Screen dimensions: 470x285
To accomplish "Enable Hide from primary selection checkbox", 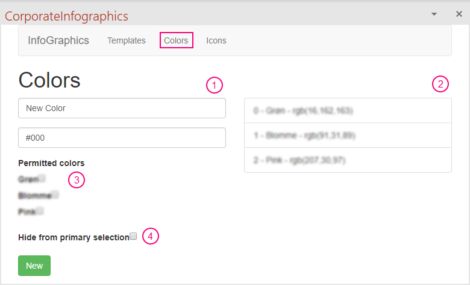I will click(x=133, y=236).
